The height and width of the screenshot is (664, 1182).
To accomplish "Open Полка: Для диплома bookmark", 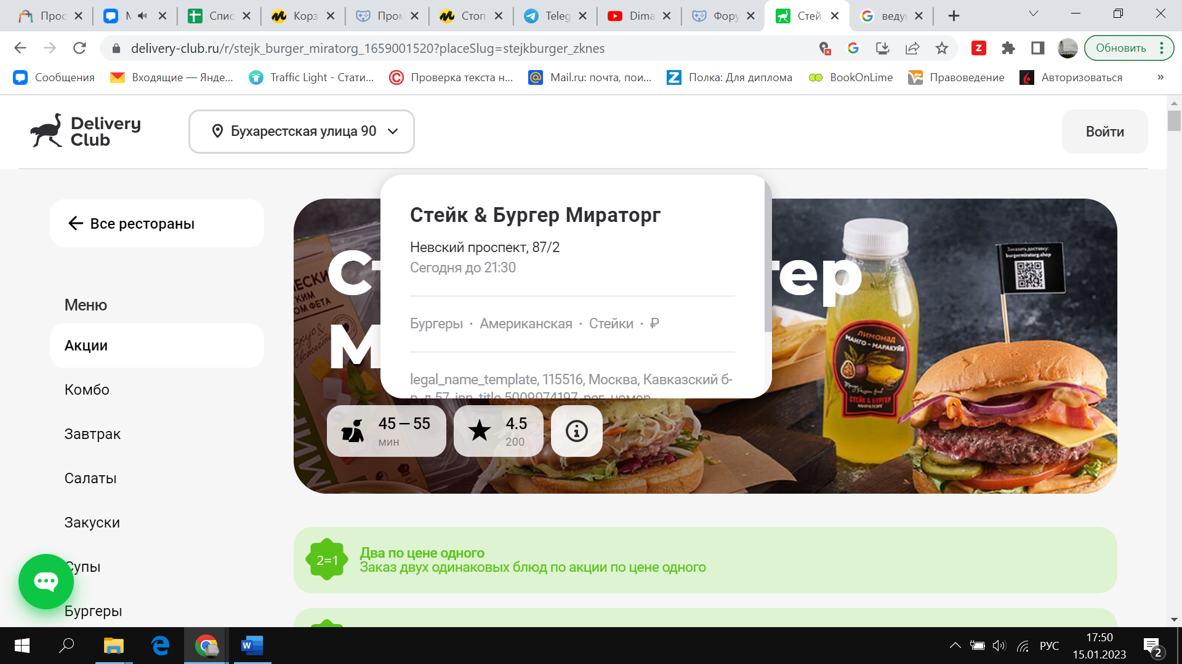I will click(730, 77).
